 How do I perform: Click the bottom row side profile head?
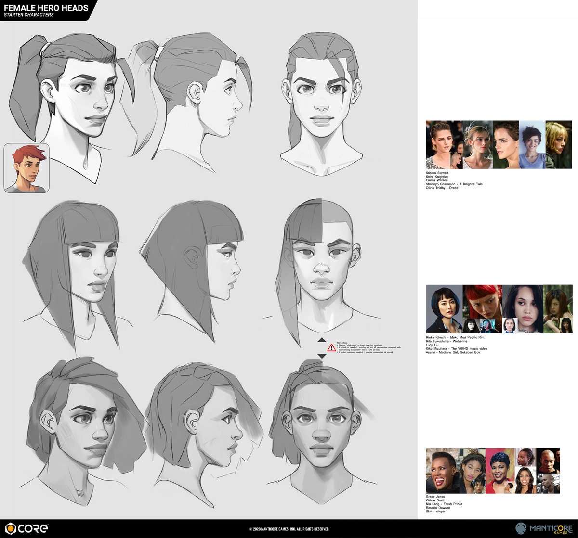(202, 423)
